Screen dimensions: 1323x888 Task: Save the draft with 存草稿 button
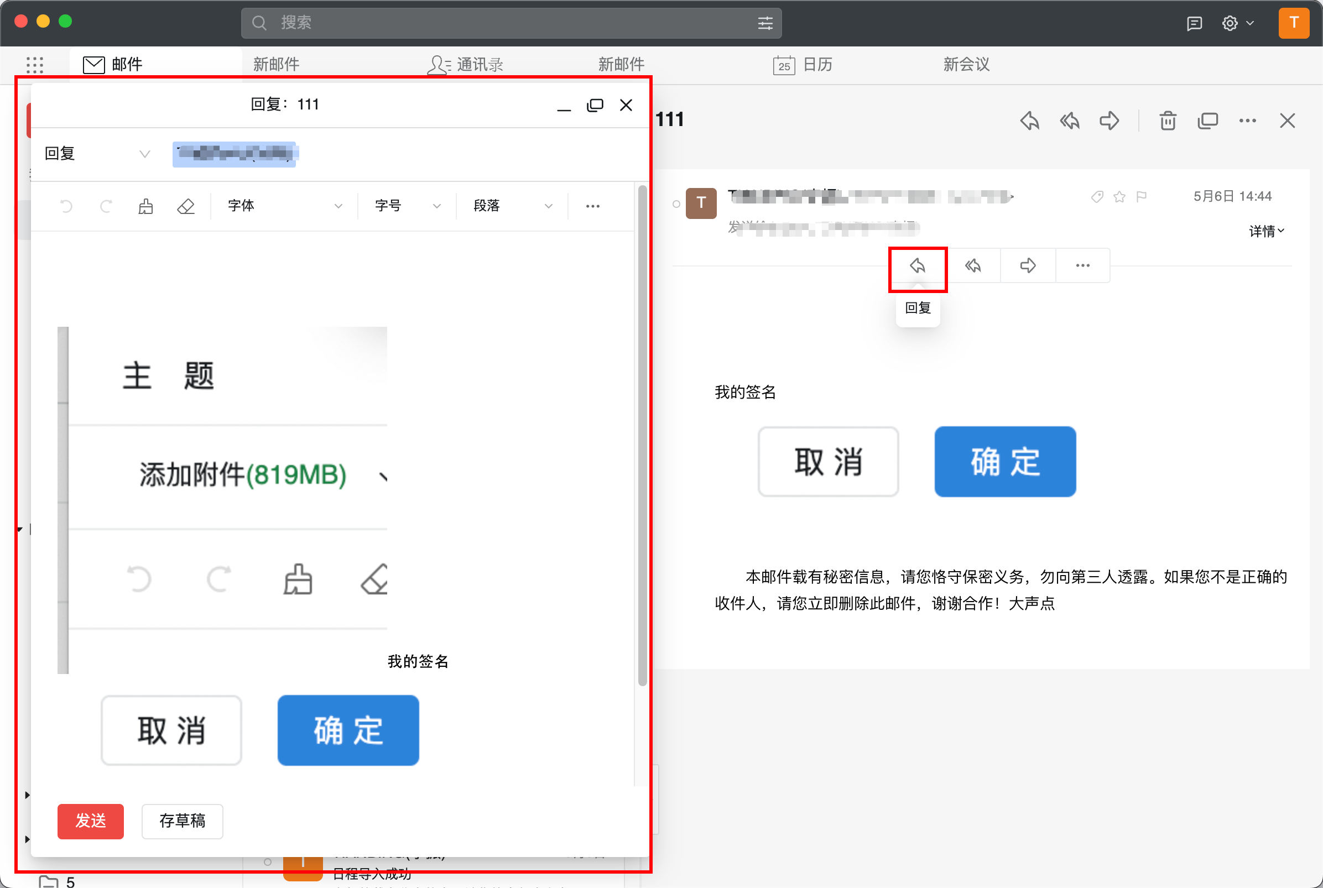click(x=183, y=821)
